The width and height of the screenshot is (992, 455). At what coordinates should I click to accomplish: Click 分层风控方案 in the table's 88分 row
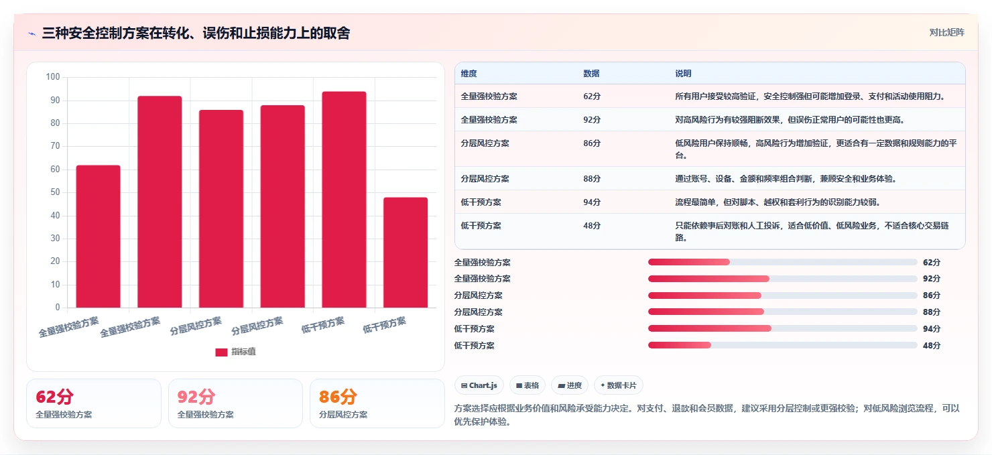click(x=485, y=178)
